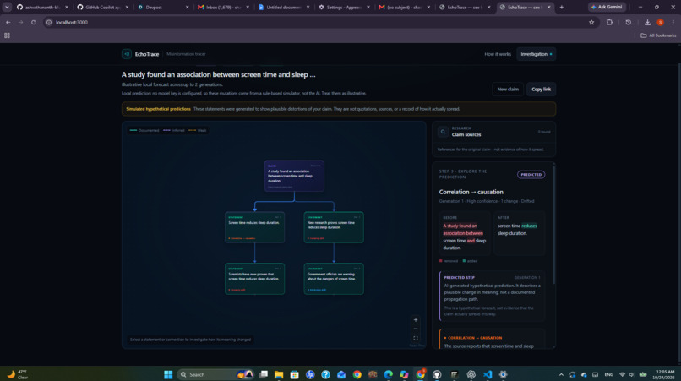Screen dimensions: 681x381
Task: Open a new browser tab
Action: click(562, 8)
